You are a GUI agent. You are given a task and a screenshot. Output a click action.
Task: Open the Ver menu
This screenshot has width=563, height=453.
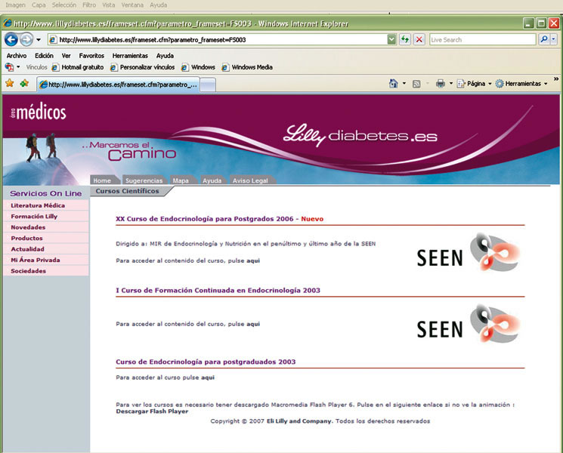click(66, 56)
